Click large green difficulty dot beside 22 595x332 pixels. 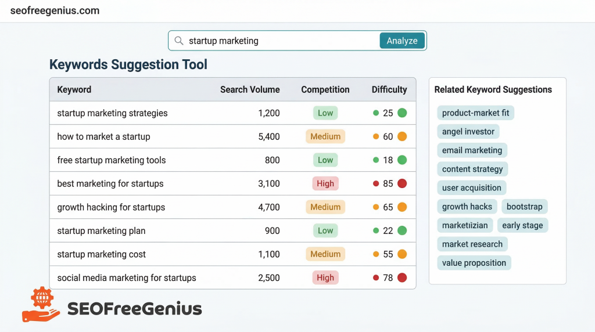coord(402,230)
